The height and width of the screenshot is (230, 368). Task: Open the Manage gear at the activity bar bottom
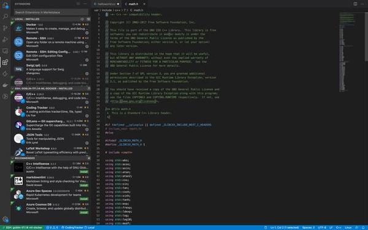coord(6,220)
